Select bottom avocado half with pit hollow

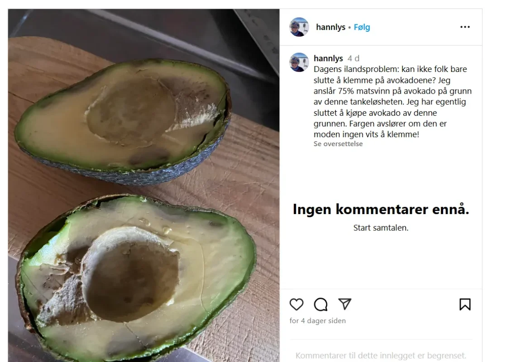(x=137, y=278)
